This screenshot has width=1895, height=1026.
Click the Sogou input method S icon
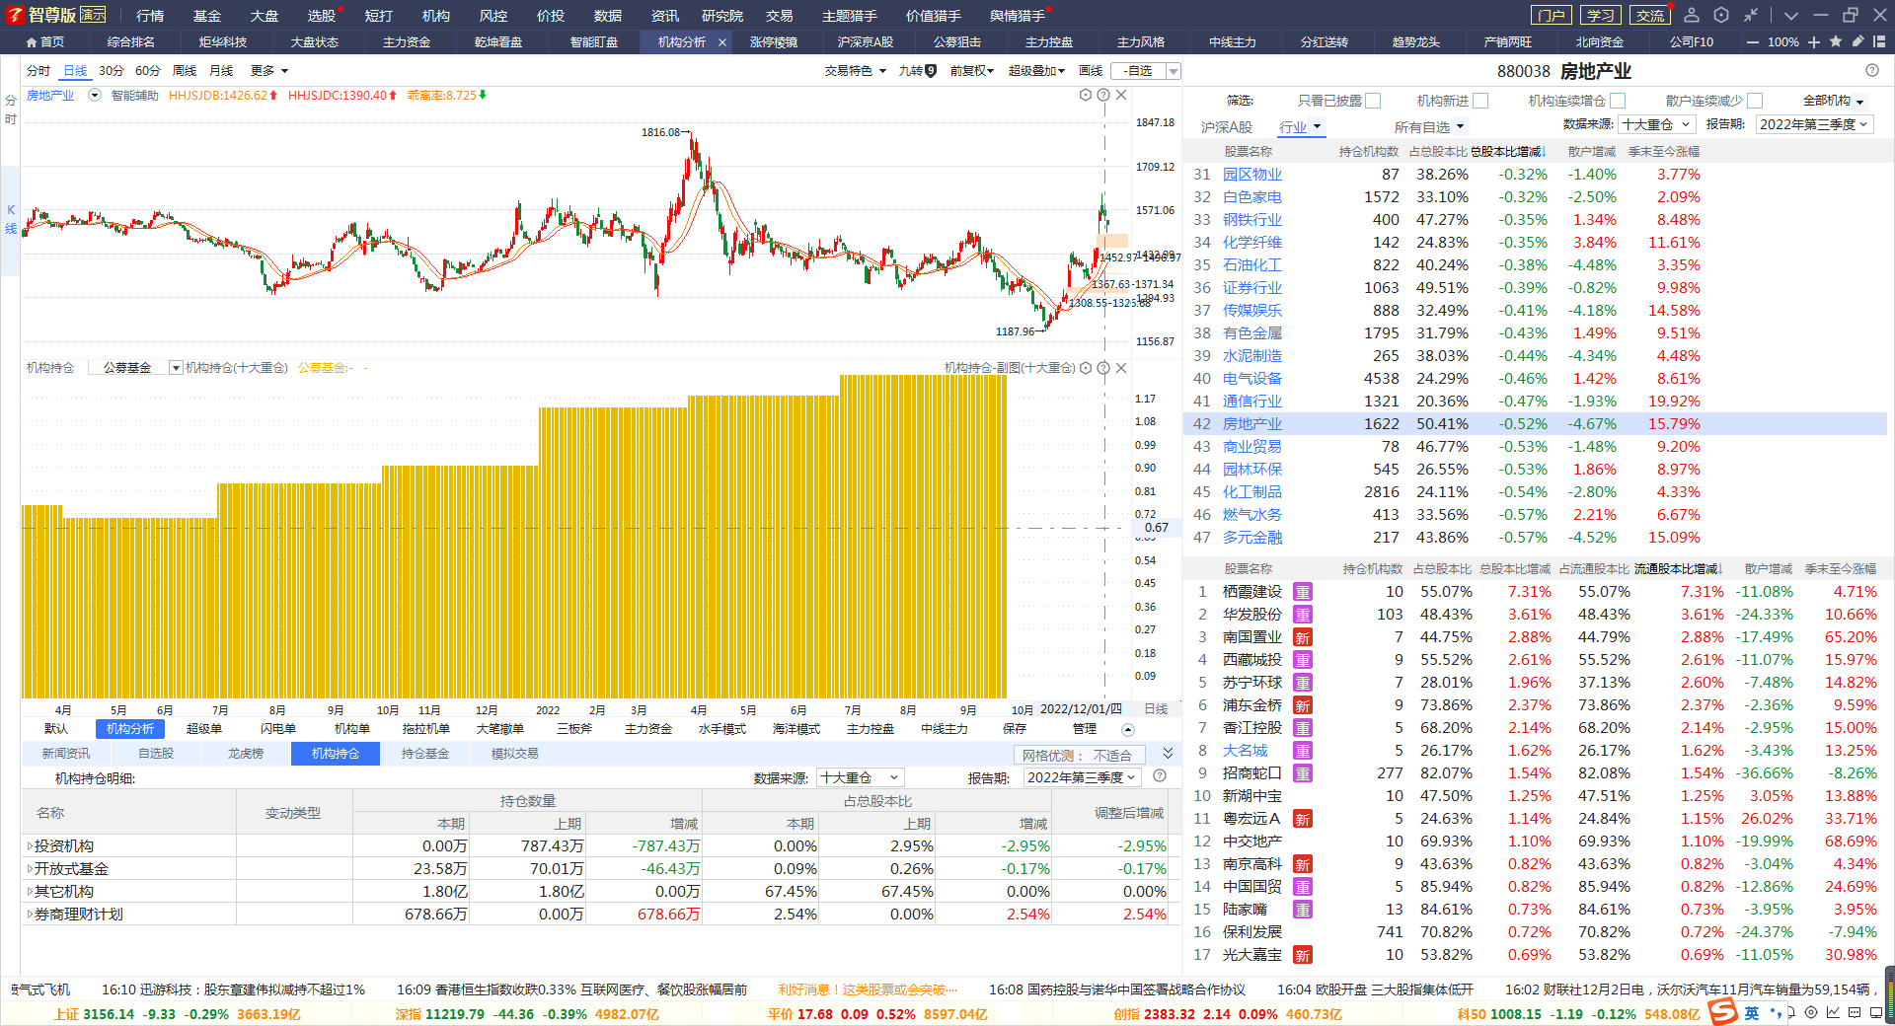pos(1723,1011)
